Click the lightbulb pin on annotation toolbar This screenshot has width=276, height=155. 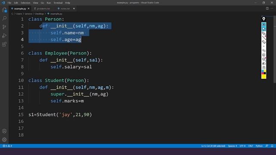[263, 19]
